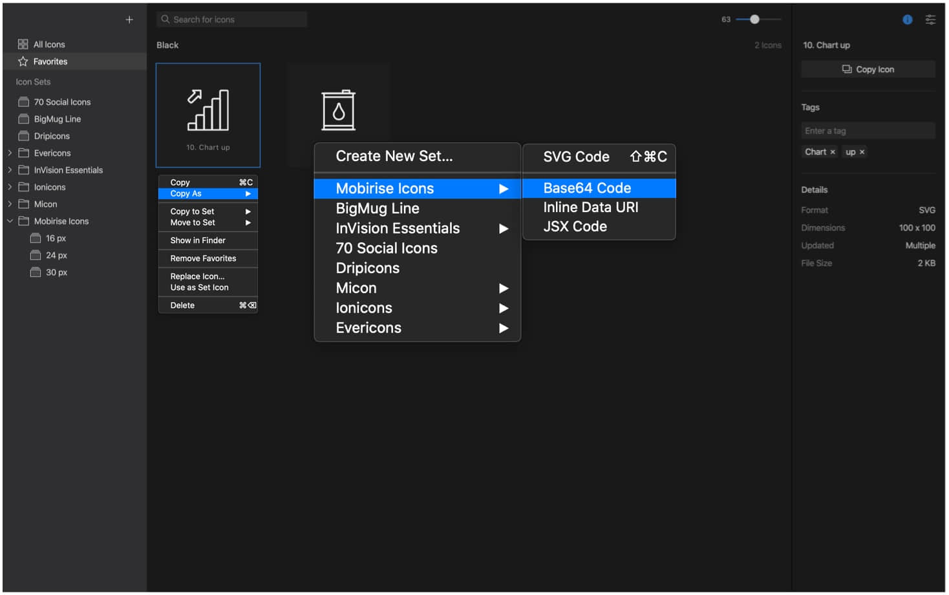Select the oil barrel icon thumbnail

[339, 110]
